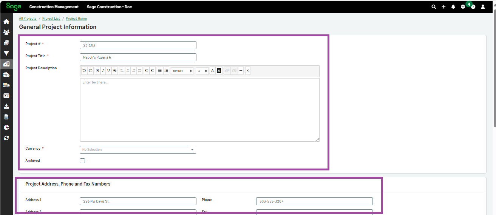
Task: Click the outdent button in editor toolbar
Action: pos(153,71)
